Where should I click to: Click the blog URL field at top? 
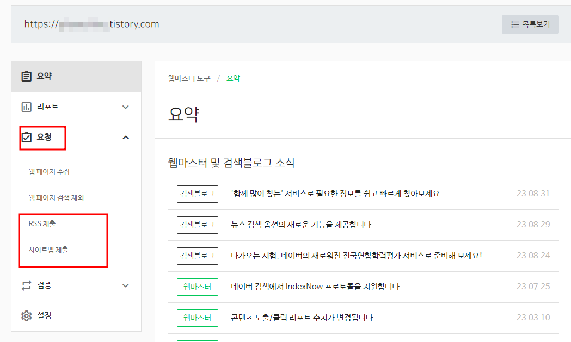[91, 24]
